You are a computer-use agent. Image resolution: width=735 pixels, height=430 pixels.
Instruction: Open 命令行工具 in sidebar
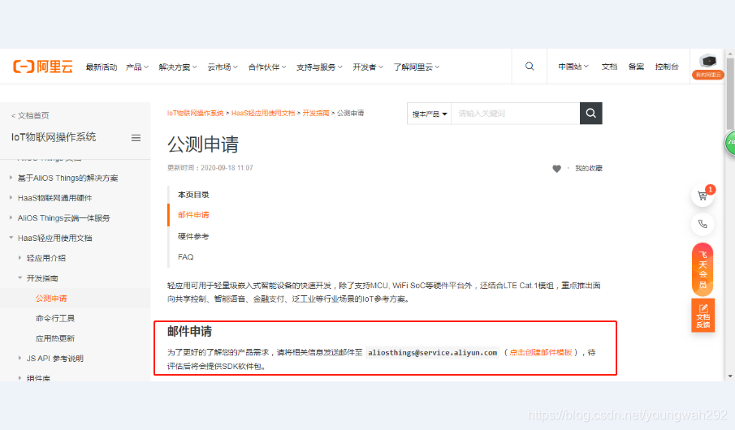[x=55, y=319]
